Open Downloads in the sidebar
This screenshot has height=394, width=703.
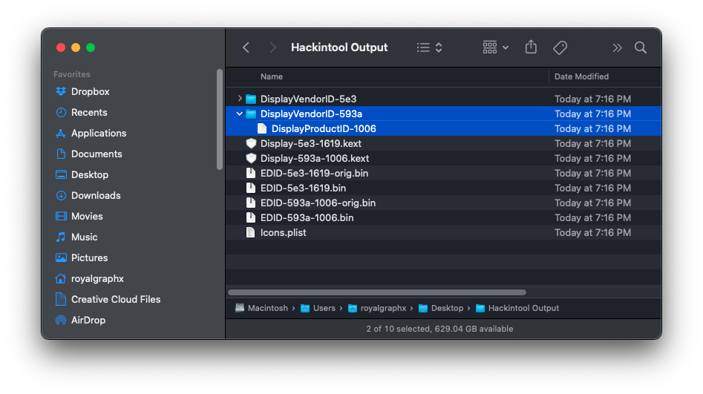click(96, 196)
